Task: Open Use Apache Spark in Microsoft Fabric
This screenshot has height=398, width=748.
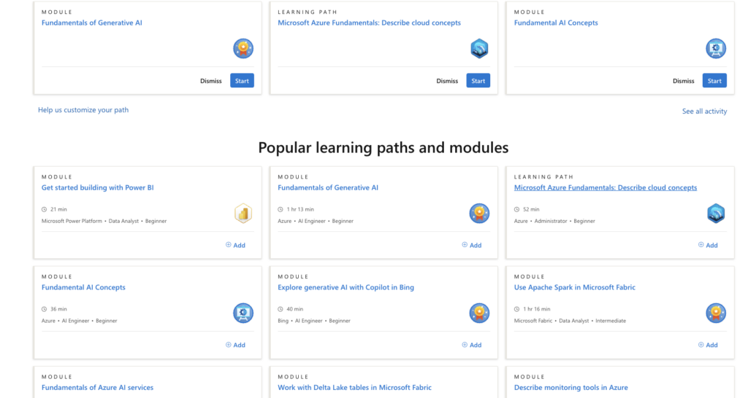Action: (x=574, y=287)
